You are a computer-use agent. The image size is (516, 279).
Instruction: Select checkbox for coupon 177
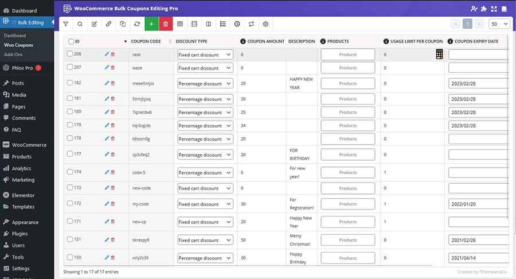[70, 153]
